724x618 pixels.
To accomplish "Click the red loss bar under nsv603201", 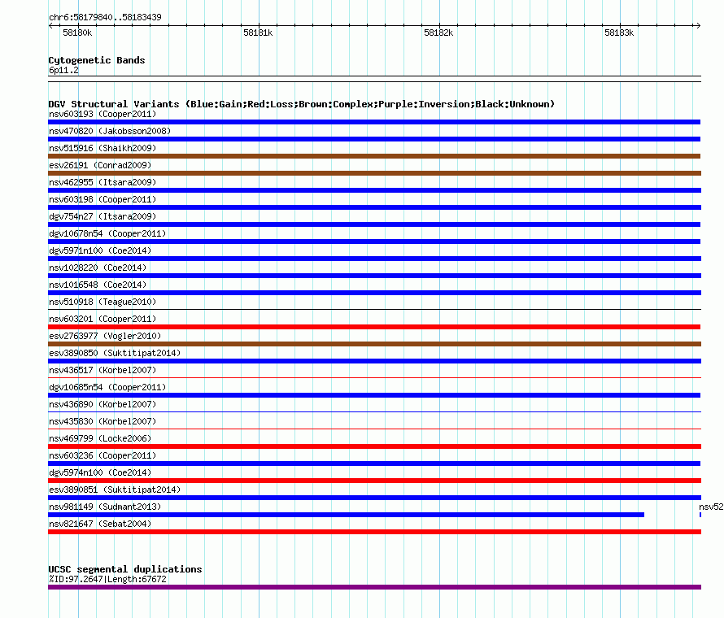I will [x=374, y=327].
